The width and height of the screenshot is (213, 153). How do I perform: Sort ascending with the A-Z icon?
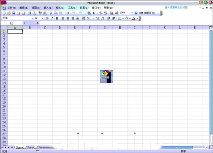pyautogui.click(x=101, y=13)
